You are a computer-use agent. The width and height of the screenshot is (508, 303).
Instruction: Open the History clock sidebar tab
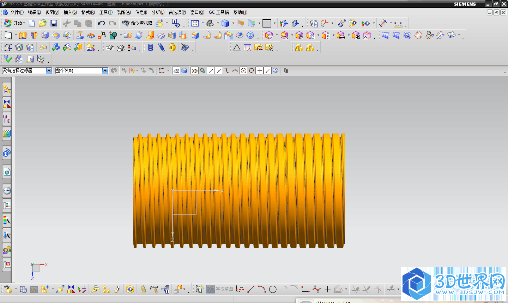point(7,191)
